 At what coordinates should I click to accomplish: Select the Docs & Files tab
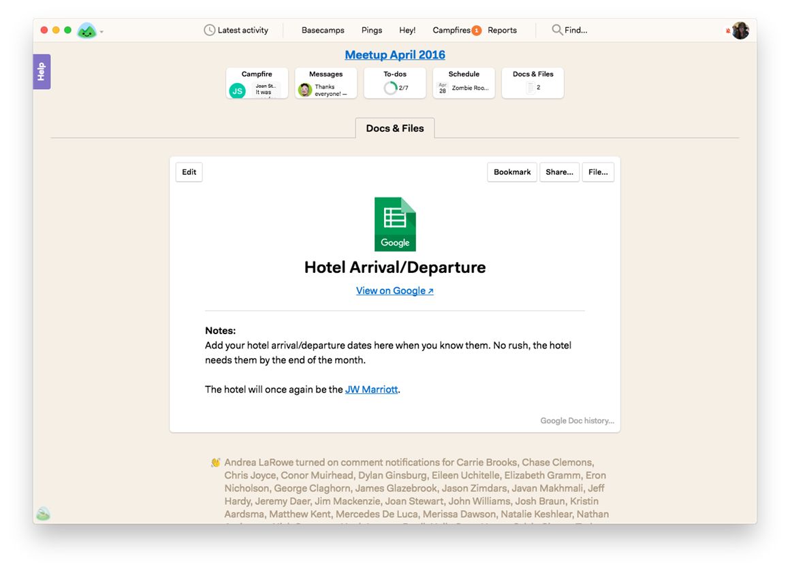tap(395, 129)
